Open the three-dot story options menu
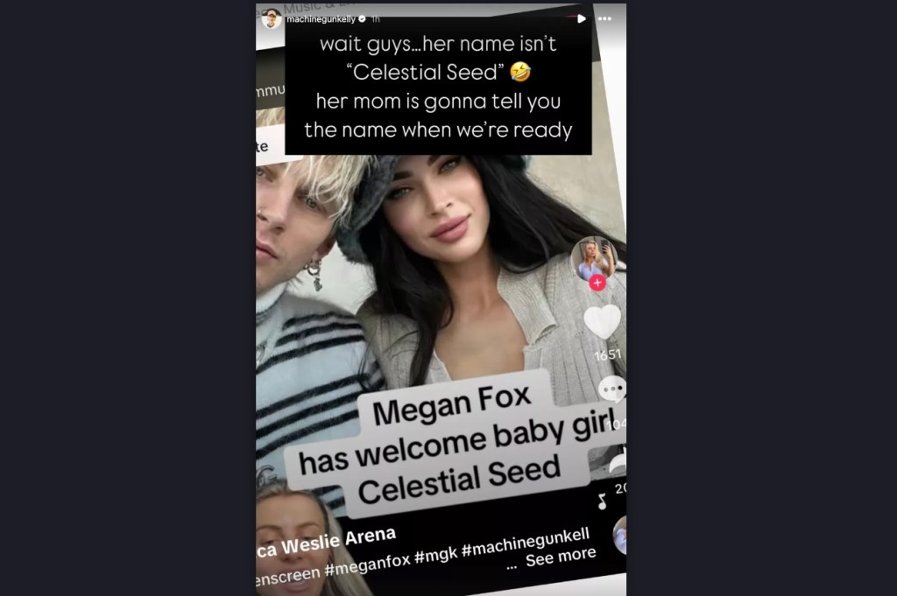This screenshot has height=596, width=897. [x=604, y=19]
